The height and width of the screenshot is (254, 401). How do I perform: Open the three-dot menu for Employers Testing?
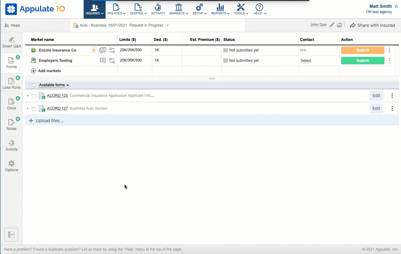(389, 61)
